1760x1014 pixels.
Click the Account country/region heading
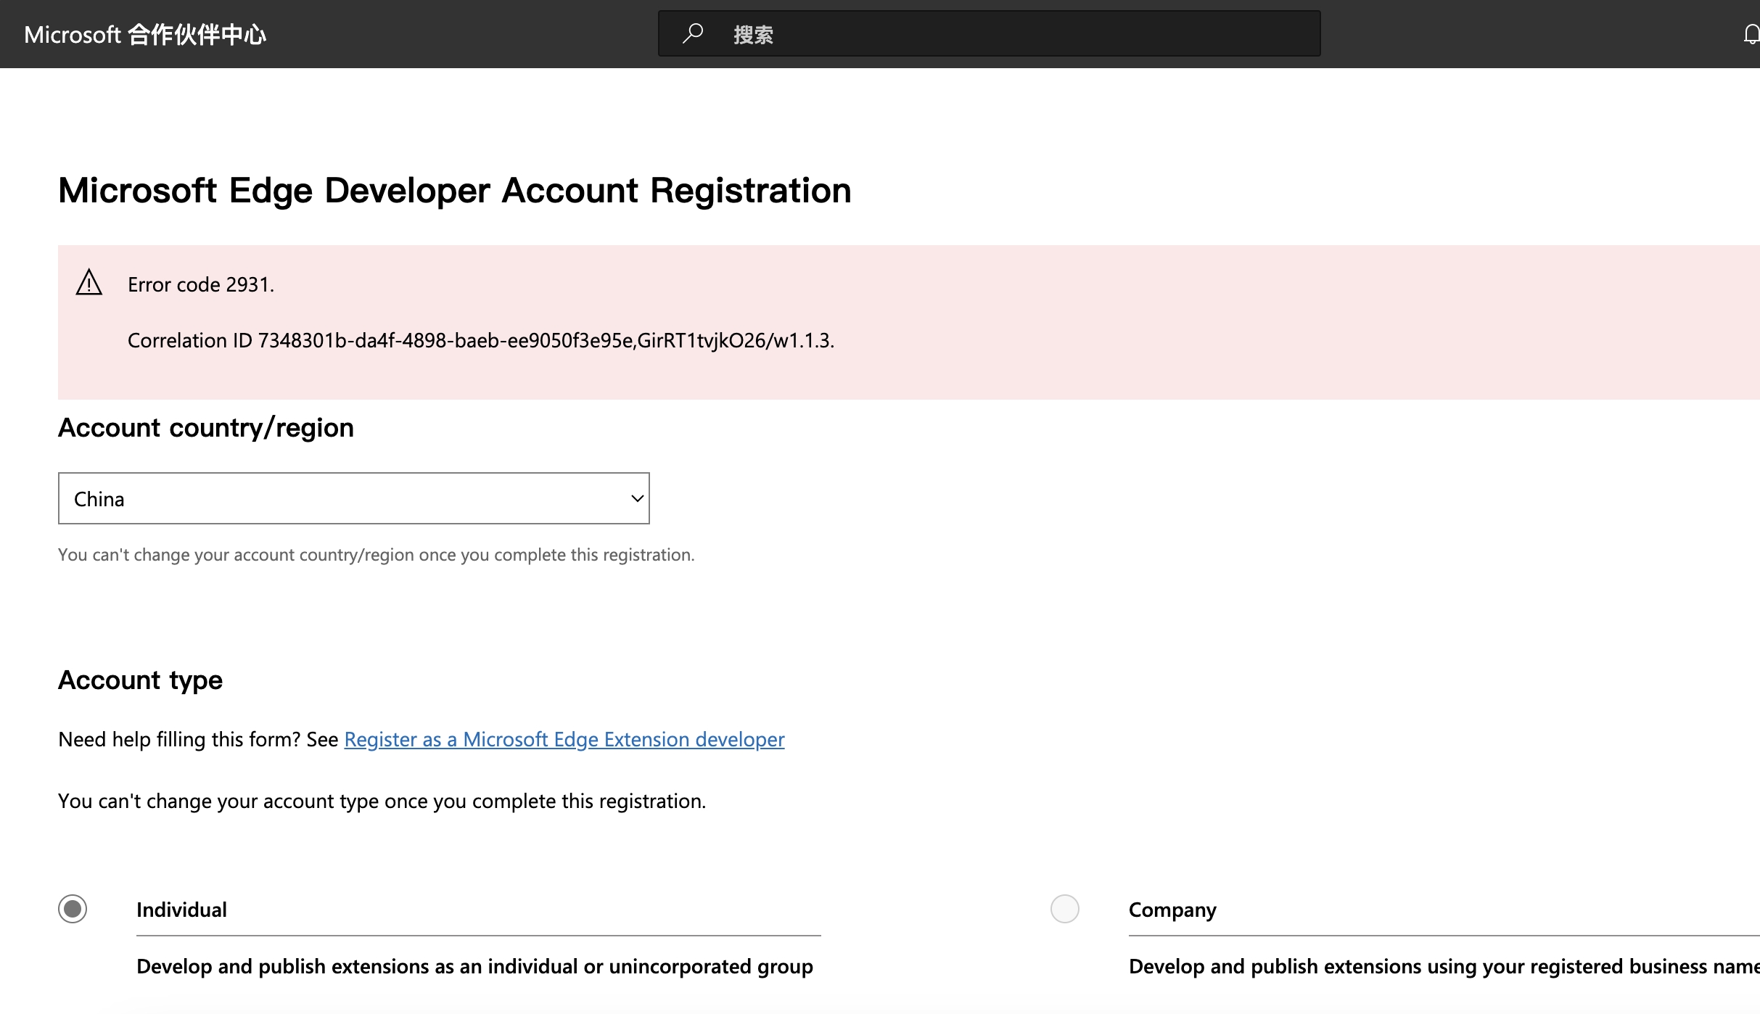tap(206, 427)
